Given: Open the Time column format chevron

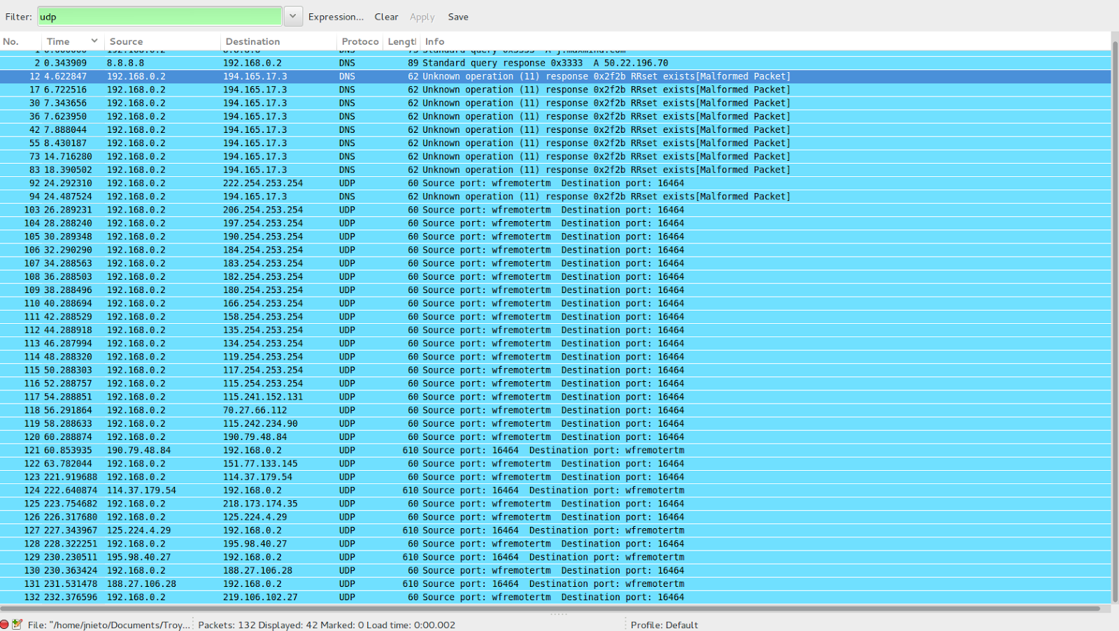Looking at the screenshot, I should 93,41.
